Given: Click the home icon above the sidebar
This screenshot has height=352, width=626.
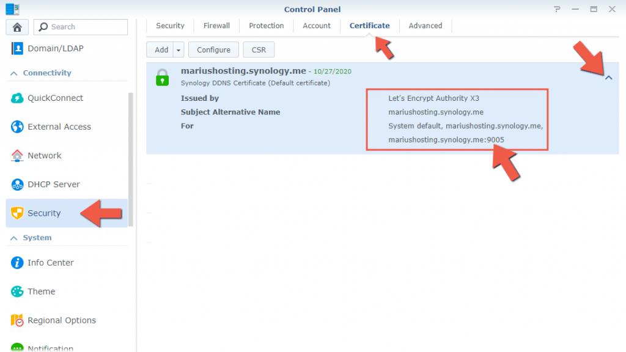Looking at the screenshot, I should click(x=17, y=27).
